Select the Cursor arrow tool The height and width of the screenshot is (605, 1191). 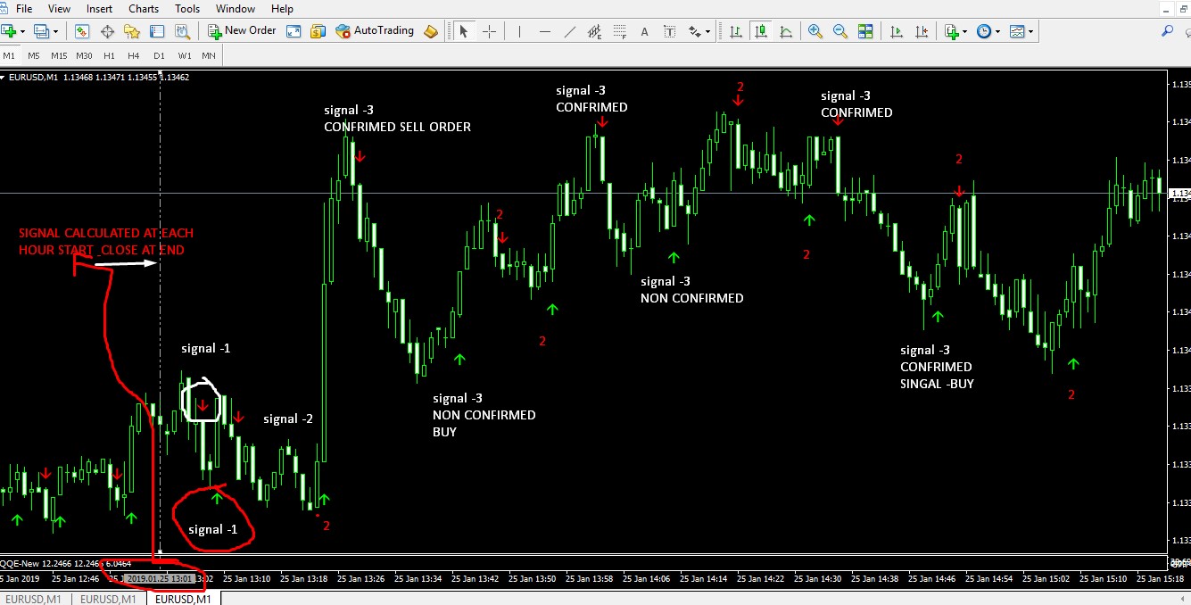pos(463,30)
